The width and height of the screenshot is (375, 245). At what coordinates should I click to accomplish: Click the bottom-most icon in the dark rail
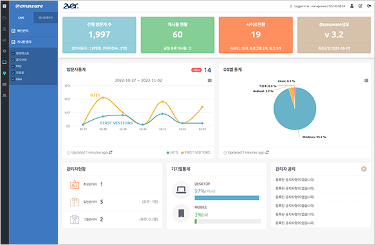pos(5,95)
